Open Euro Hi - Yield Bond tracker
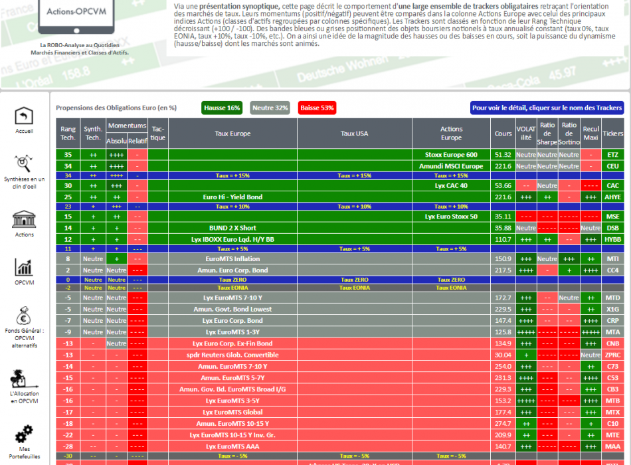 tap(232, 197)
